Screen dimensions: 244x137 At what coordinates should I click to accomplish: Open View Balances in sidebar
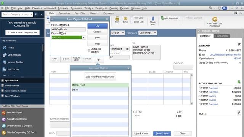click(x=12, y=86)
